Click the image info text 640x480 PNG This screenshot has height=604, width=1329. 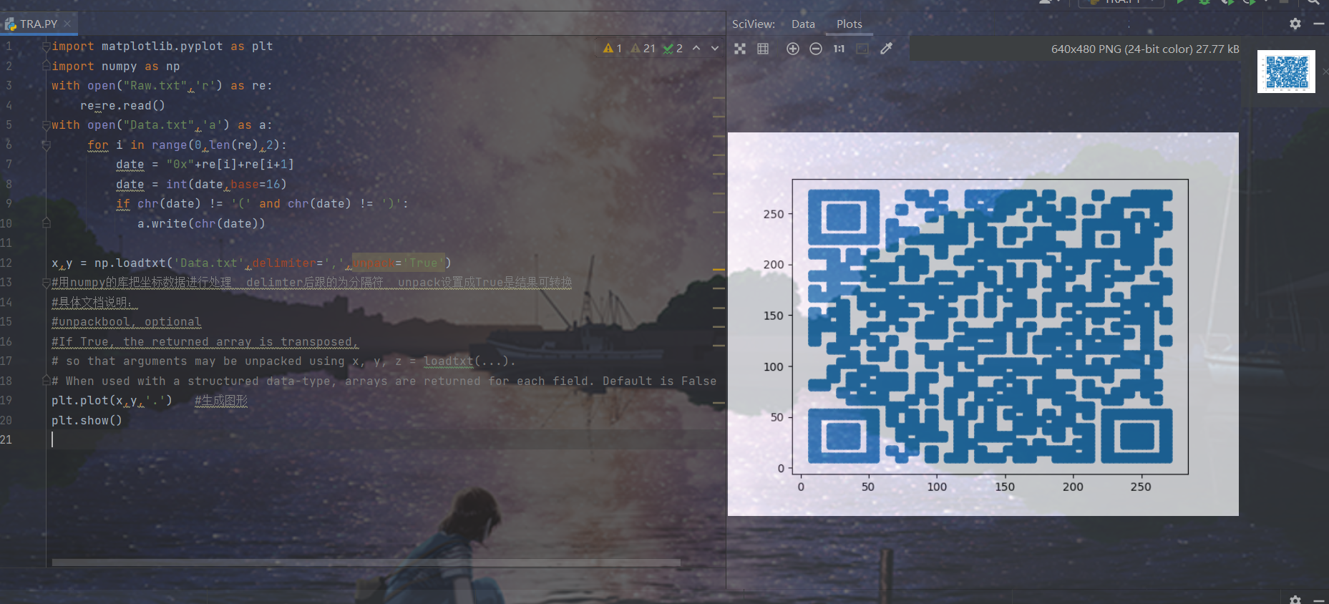[x=1145, y=49]
